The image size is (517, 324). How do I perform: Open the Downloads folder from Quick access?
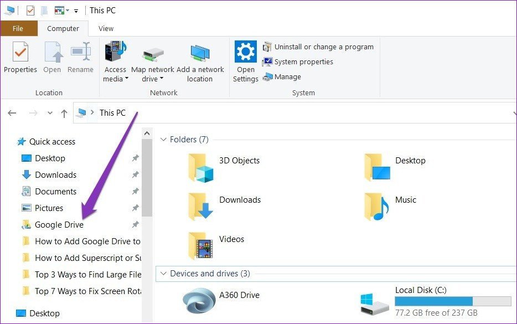55,174
